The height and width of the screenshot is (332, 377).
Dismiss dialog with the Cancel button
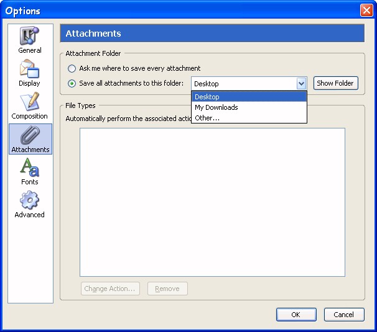[x=344, y=314]
